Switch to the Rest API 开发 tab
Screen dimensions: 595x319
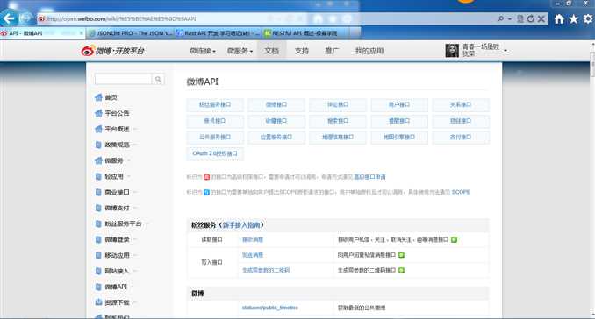219,33
